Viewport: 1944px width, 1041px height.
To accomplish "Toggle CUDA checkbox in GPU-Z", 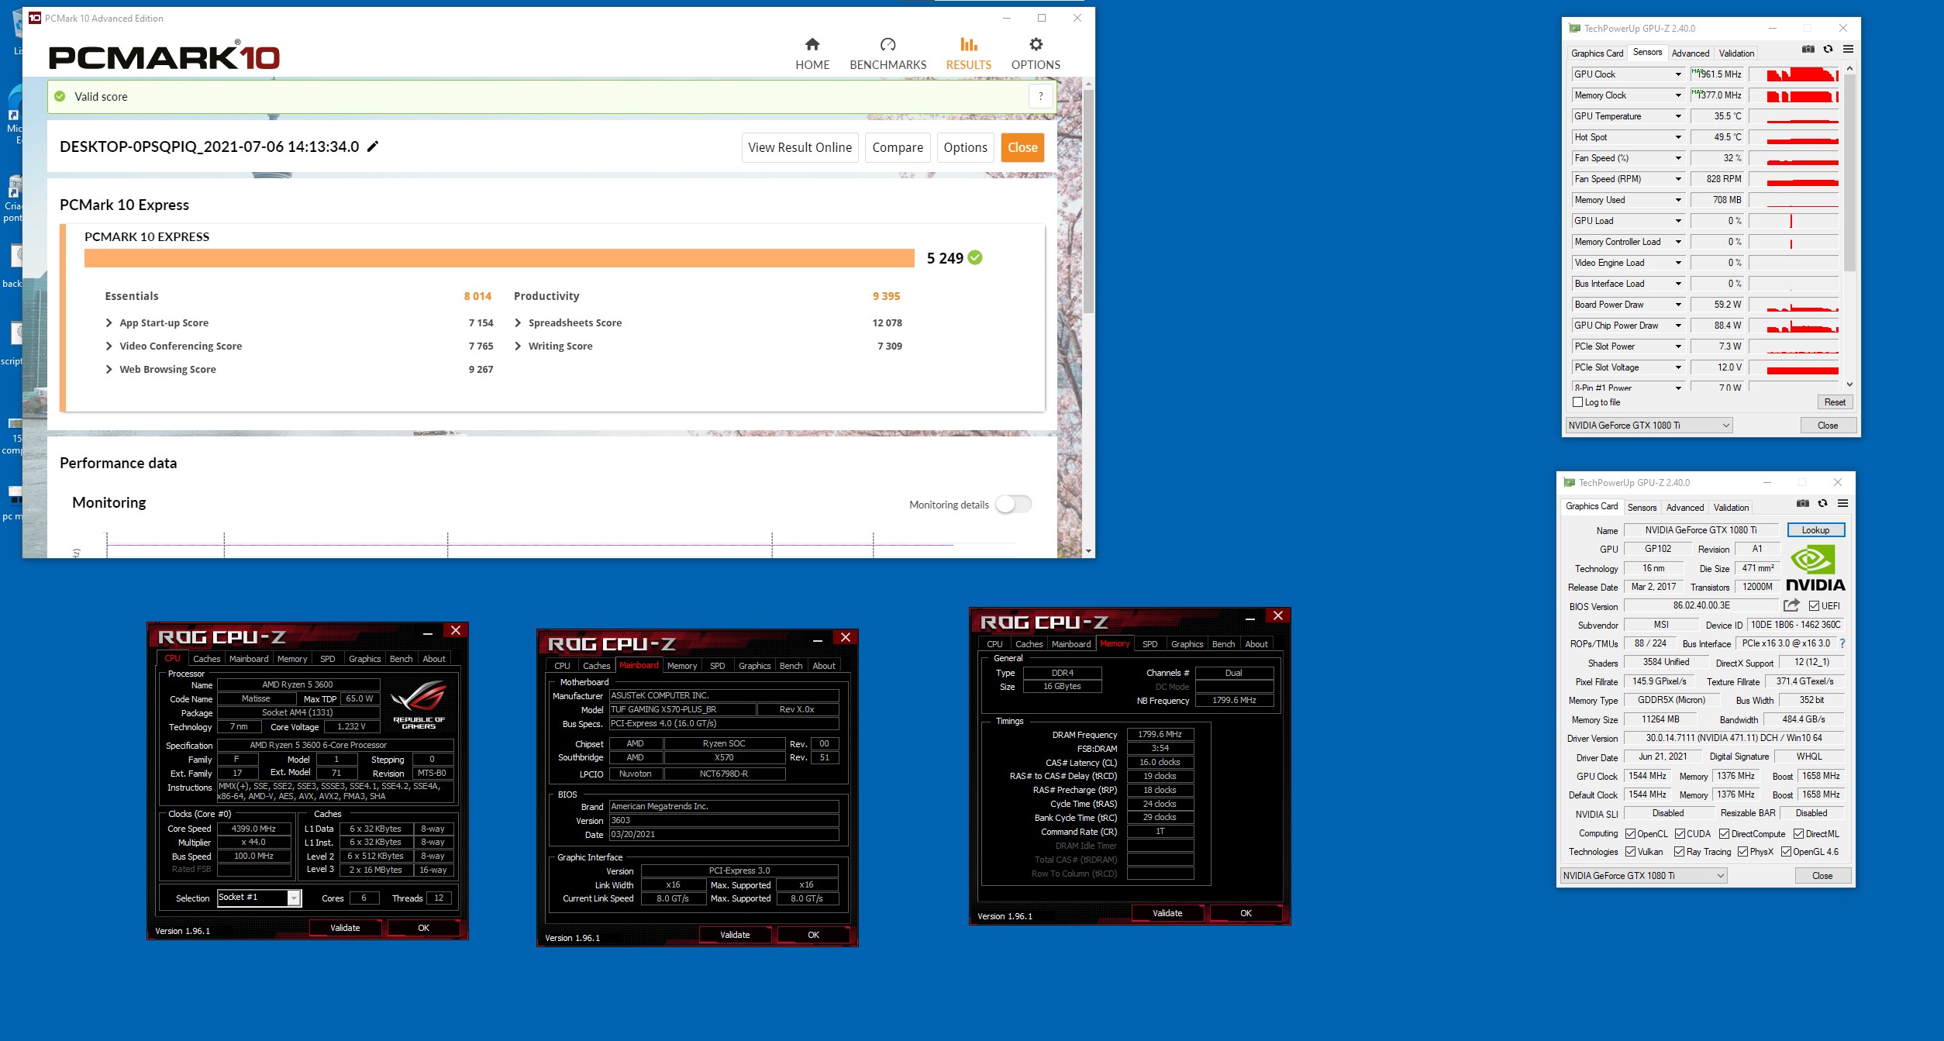I will tap(1680, 834).
